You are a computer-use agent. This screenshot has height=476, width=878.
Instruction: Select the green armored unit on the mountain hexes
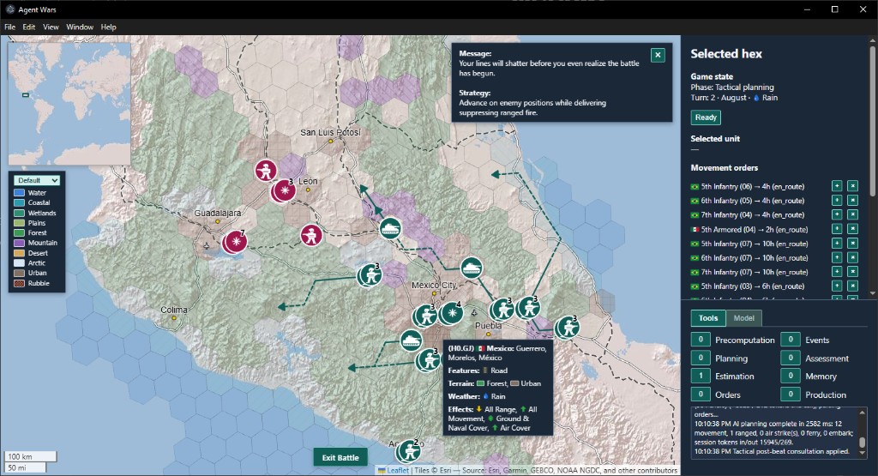click(390, 228)
